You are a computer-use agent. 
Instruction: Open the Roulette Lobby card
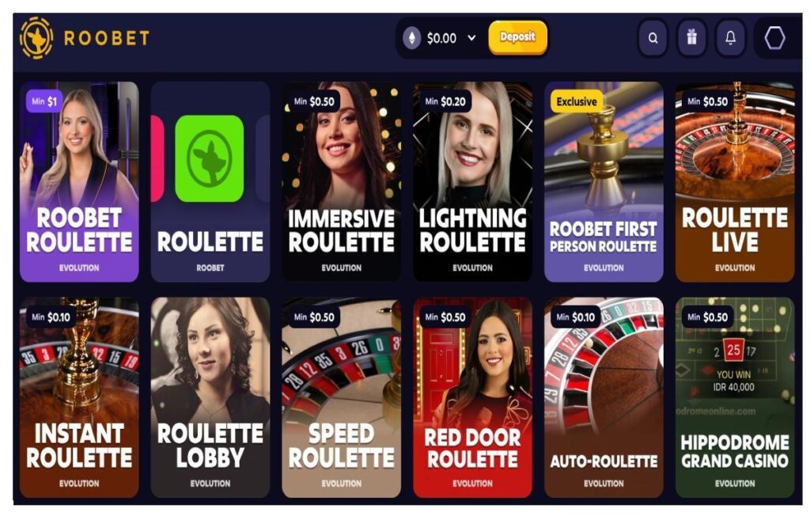pyautogui.click(x=210, y=397)
